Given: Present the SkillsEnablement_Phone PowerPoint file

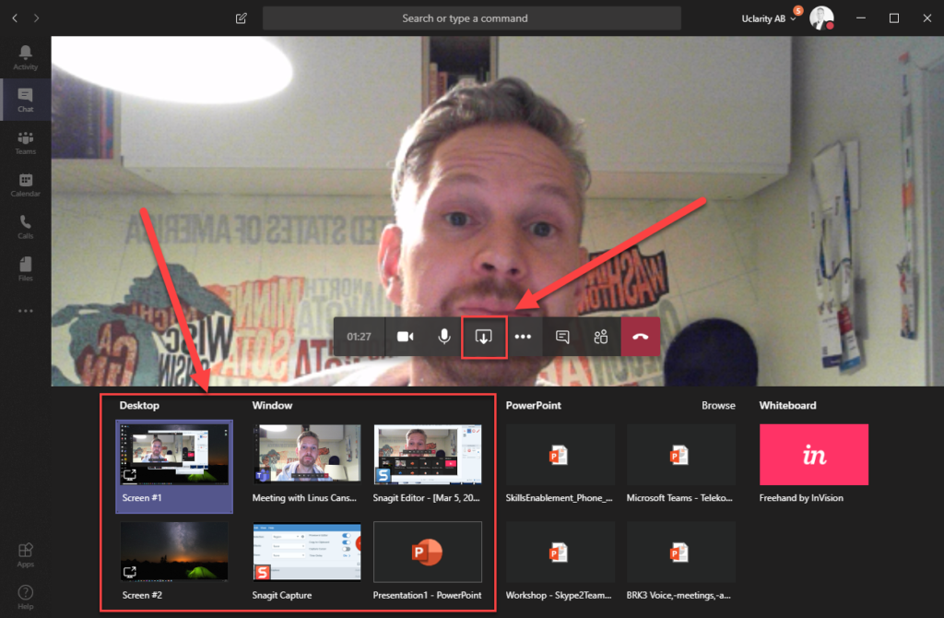Looking at the screenshot, I should (560, 464).
